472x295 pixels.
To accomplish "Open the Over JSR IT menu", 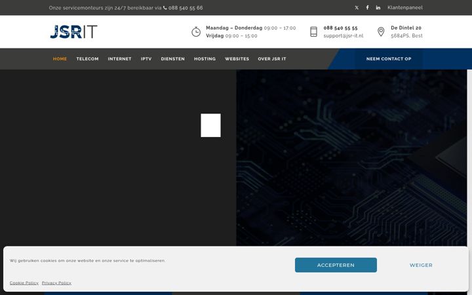I will [272, 59].
